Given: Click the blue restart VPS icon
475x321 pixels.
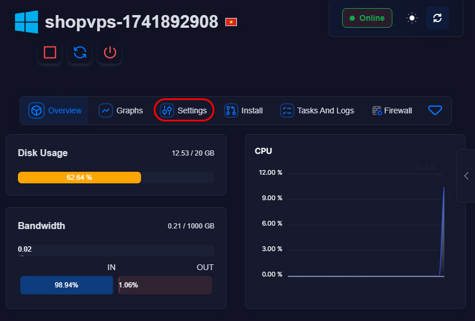Looking at the screenshot, I should tap(80, 53).
